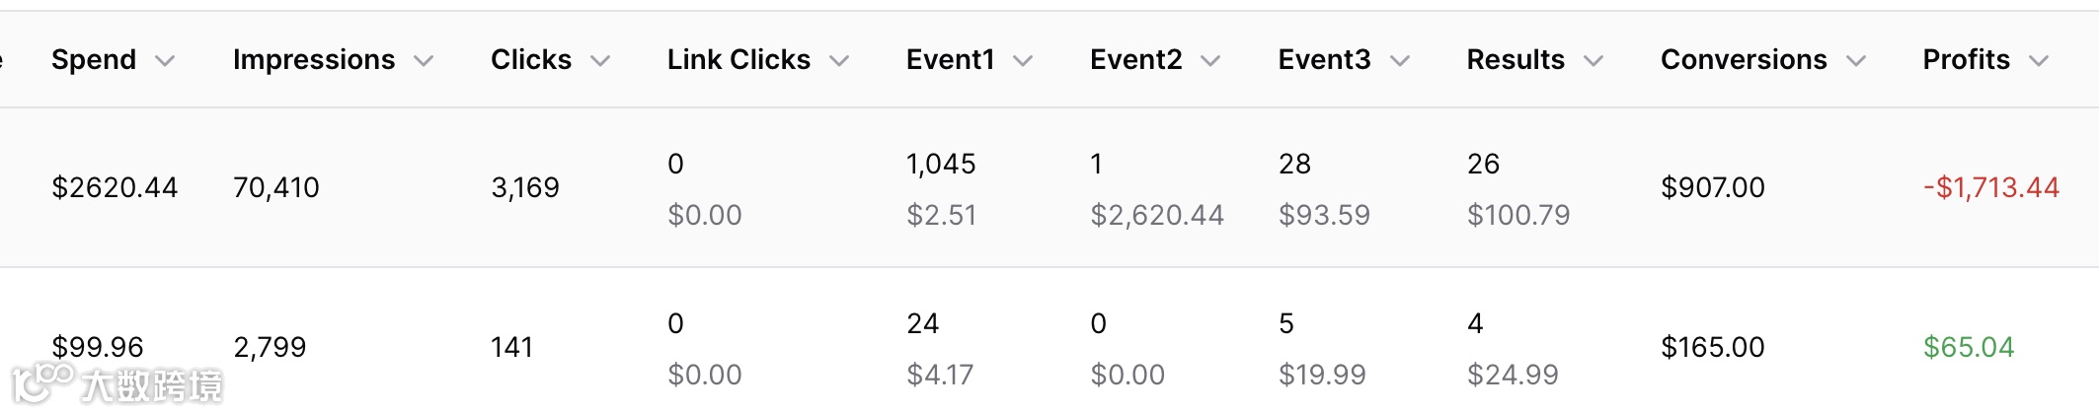Open the Profits column dropdown arrow
2099x414 pixels.
(x=2039, y=61)
